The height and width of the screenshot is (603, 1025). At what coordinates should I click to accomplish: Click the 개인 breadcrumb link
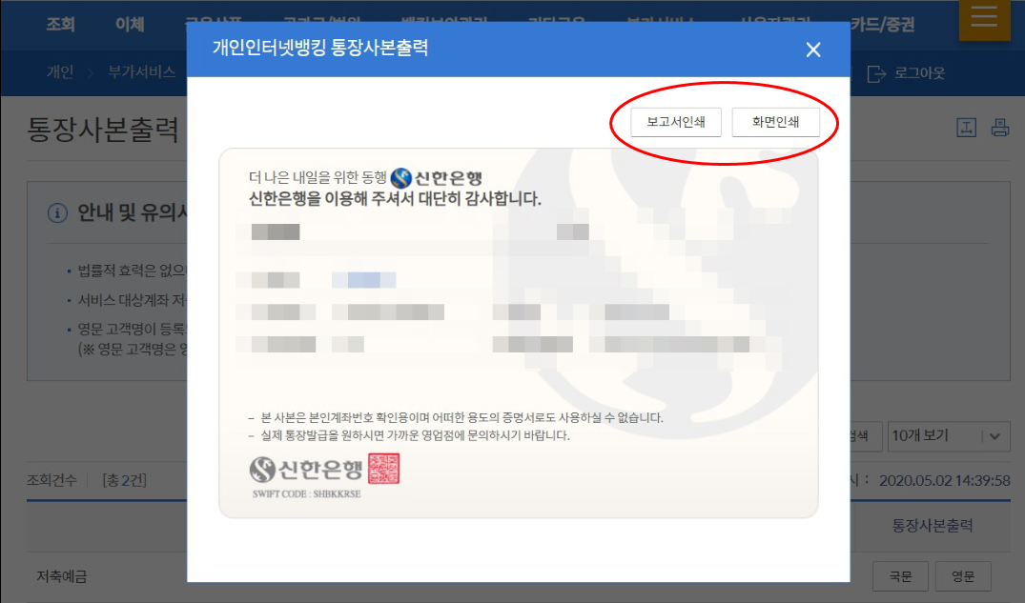[60, 71]
